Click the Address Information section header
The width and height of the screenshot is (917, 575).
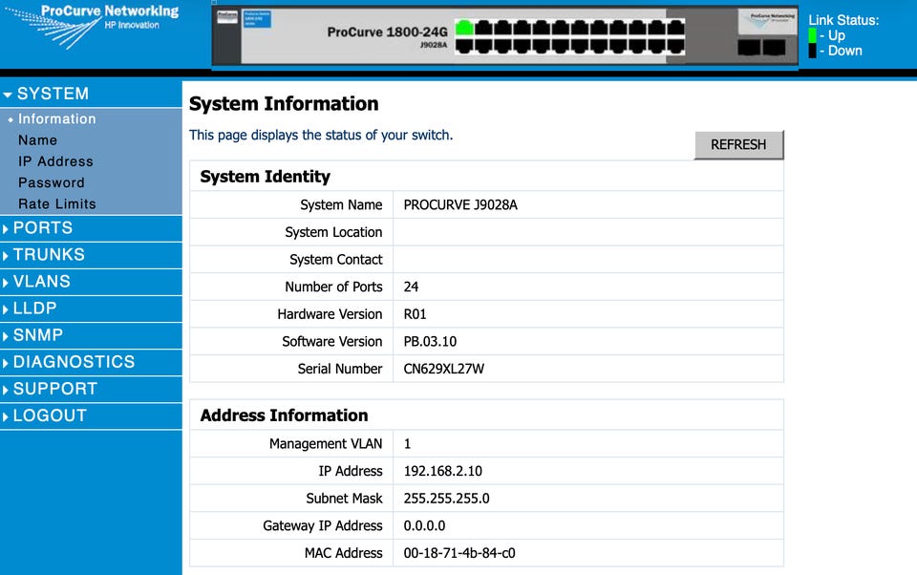point(284,415)
